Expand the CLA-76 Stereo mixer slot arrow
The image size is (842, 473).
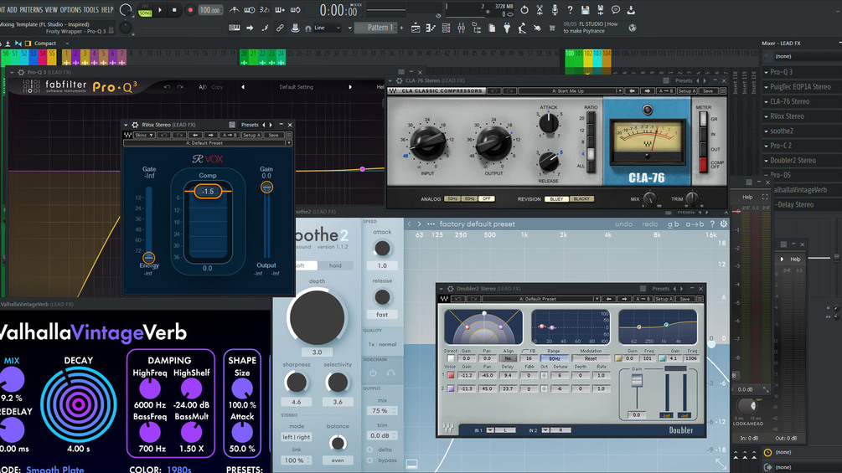tap(767, 101)
